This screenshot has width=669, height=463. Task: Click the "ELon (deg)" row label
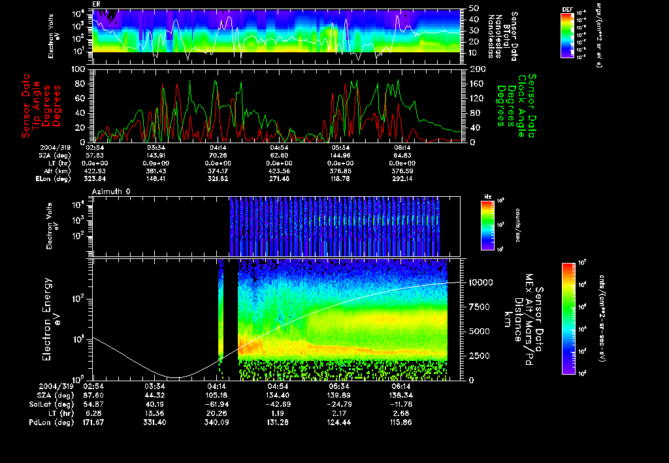pyautogui.click(x=53, y=179)
